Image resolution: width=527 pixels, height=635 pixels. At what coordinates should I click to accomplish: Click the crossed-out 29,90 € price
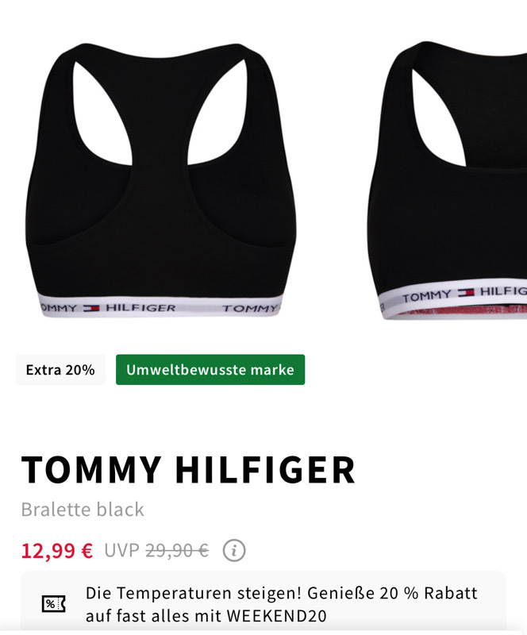click(177, 550)
